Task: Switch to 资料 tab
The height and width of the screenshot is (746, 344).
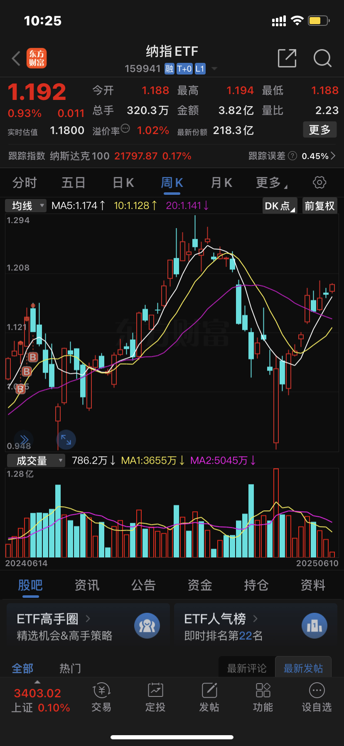Action: 313,585
